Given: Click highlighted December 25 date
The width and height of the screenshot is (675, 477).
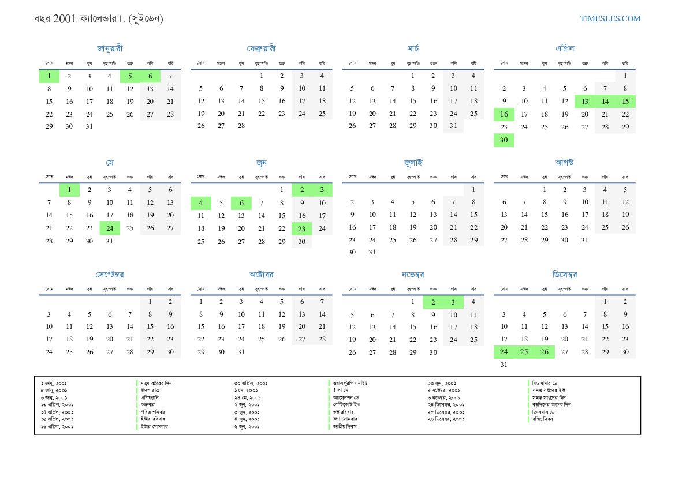Looking at the screenshot, I should point(524,352).
